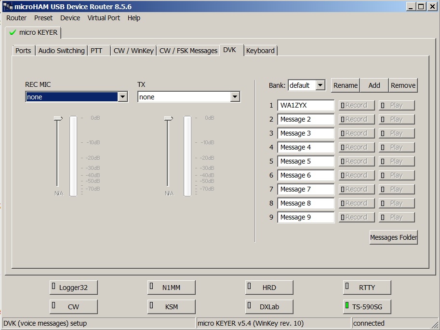The height and width of the screenshot is (330, 440).
Task: Click the REC MIC level slider thumb
Action: point(58,119)
